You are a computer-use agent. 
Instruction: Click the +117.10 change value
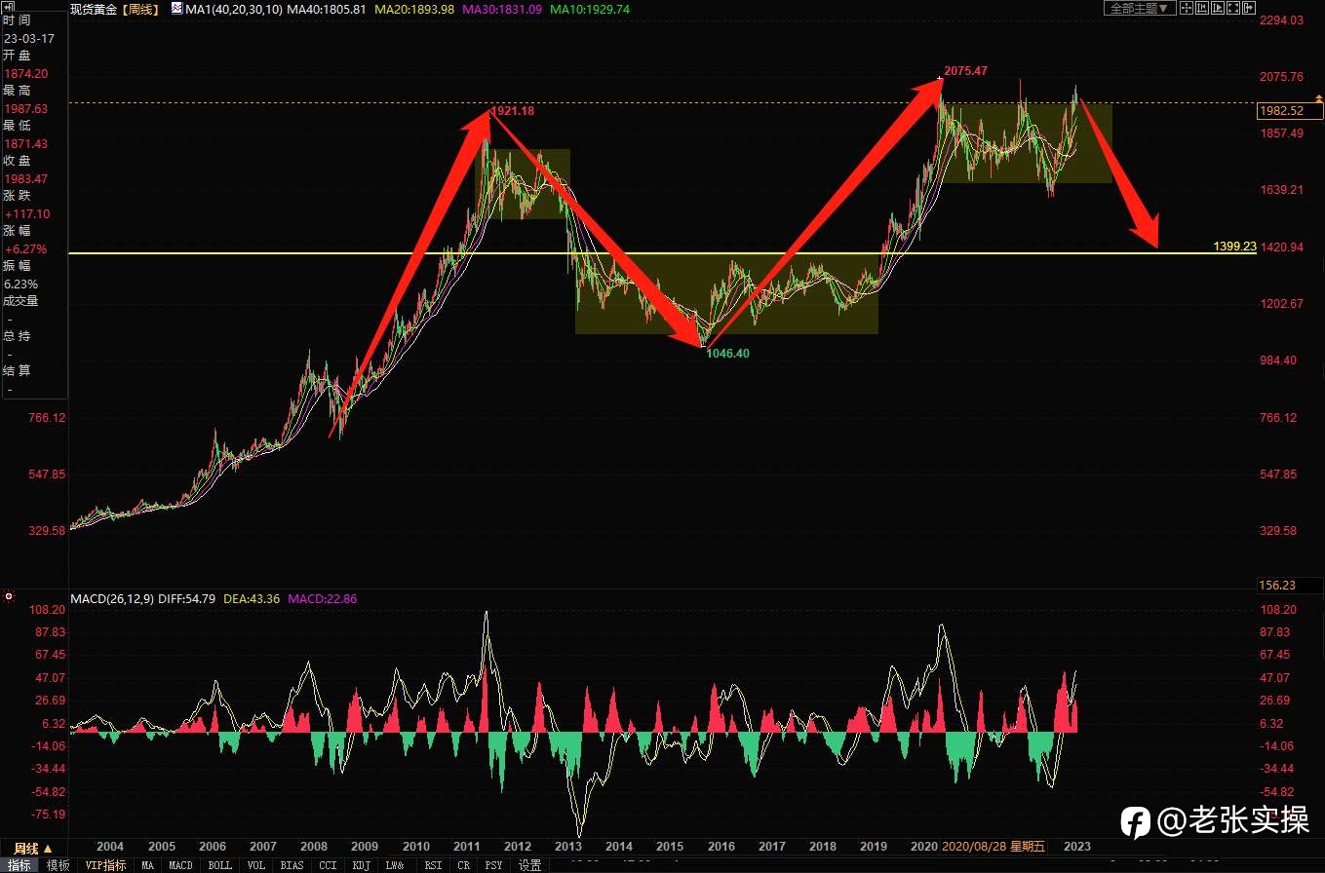27,213
